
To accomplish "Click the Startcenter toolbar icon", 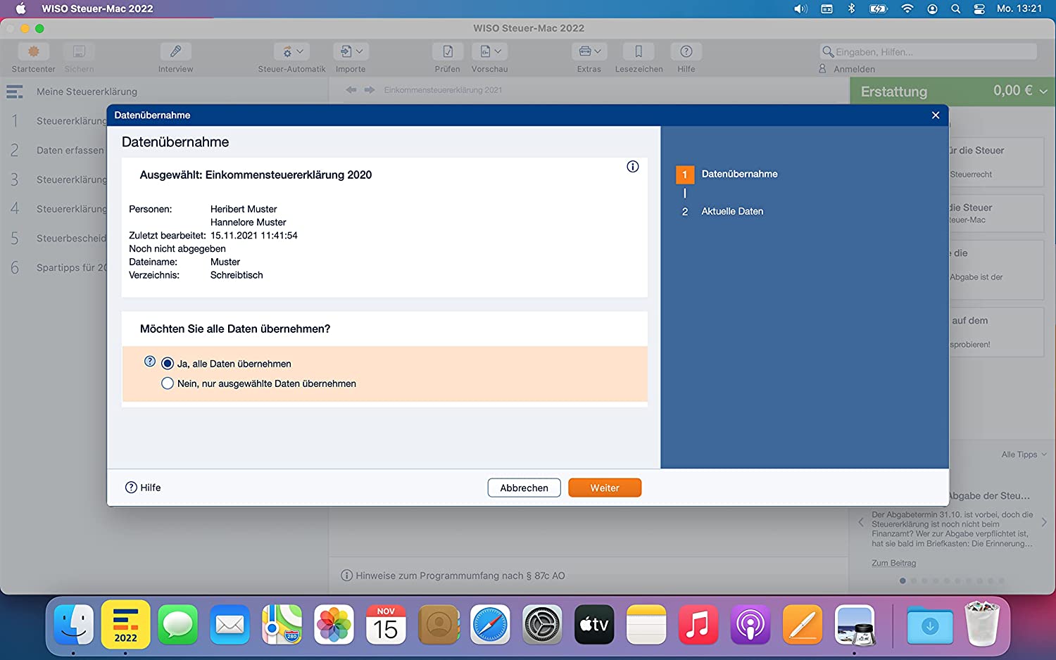I will coord(33,52).
